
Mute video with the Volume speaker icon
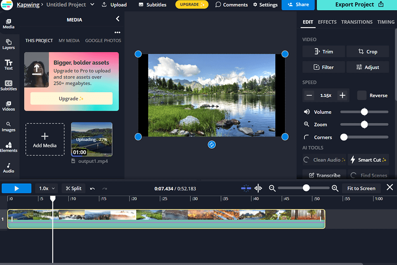click(x=306, y=112)
